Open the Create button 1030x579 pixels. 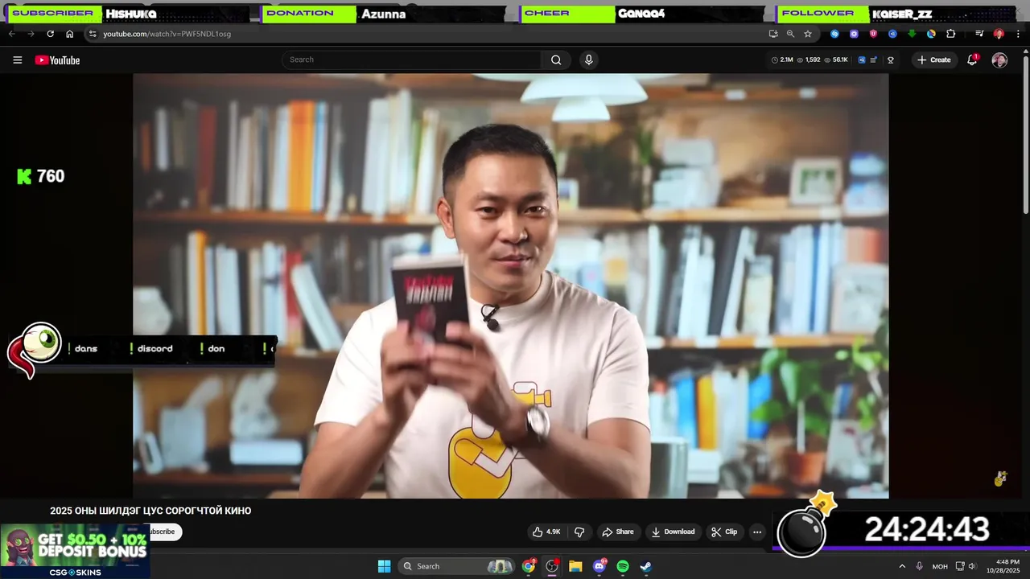click(934, 60)
